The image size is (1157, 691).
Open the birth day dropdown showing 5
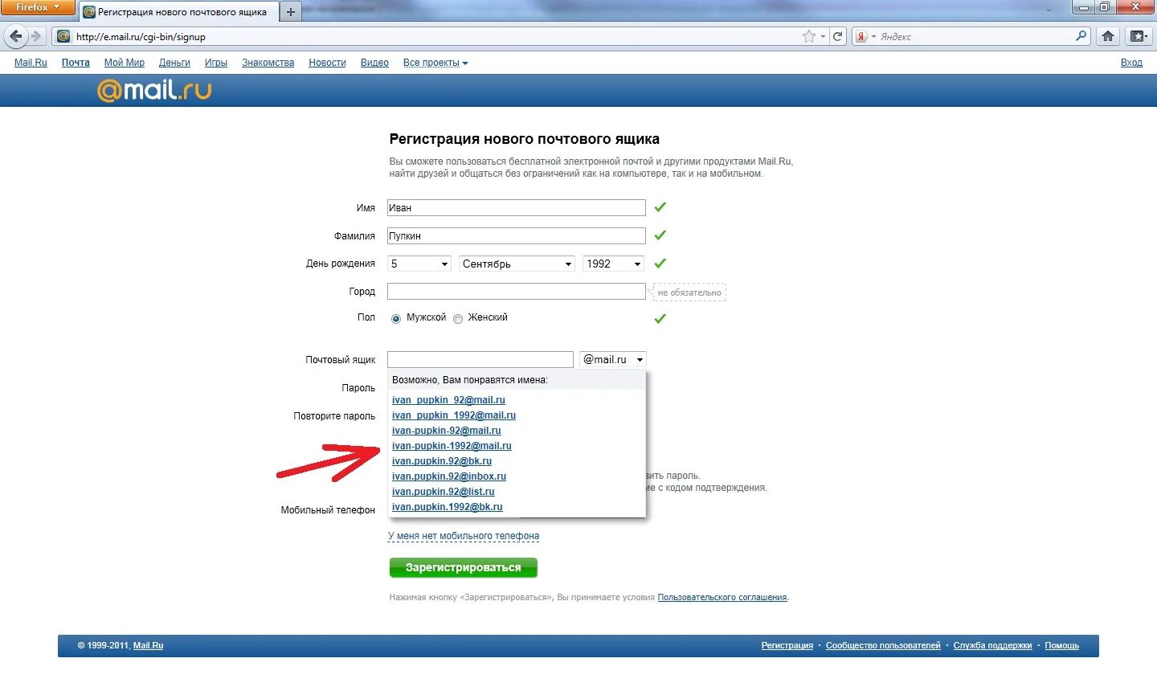(419, 264)
